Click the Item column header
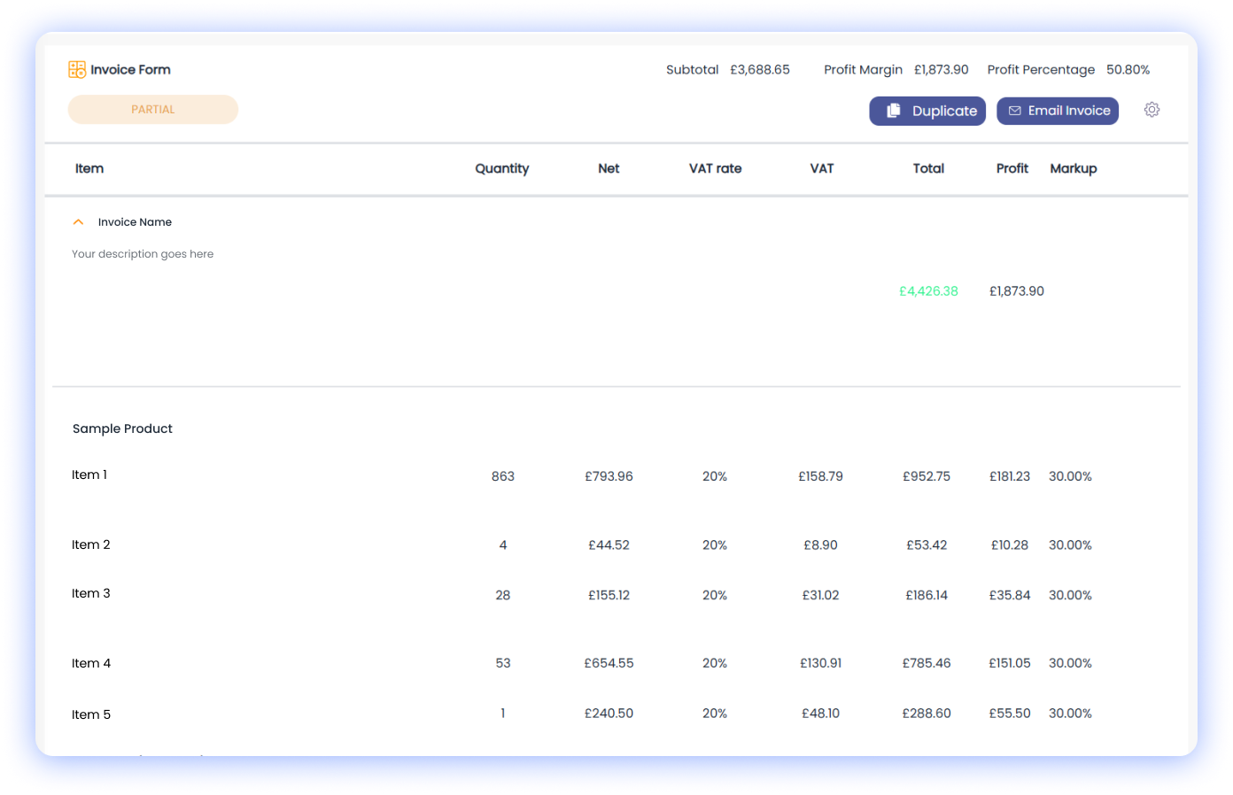 (x=89, y=168)
